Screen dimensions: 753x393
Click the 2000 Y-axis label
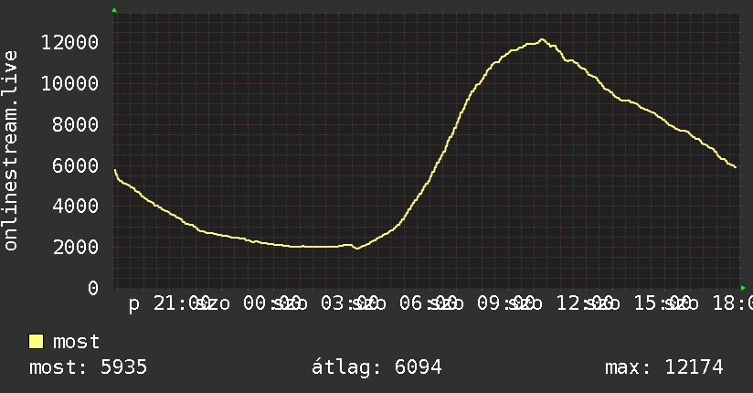76,248
